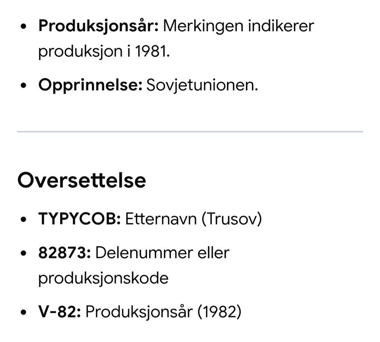Click the word Sovjetunionen
Viewport: 380px width, 342px height.
[202, 85]
